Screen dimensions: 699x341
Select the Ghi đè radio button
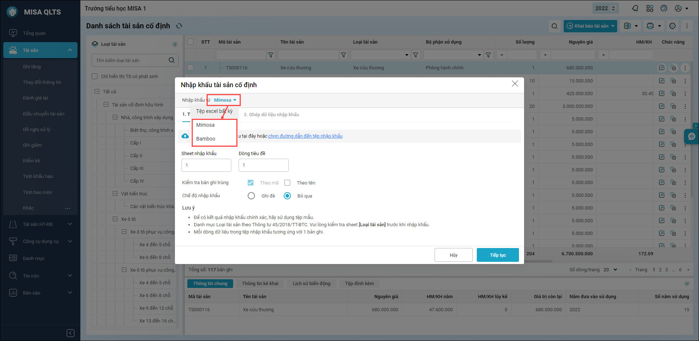coord(251,196)
